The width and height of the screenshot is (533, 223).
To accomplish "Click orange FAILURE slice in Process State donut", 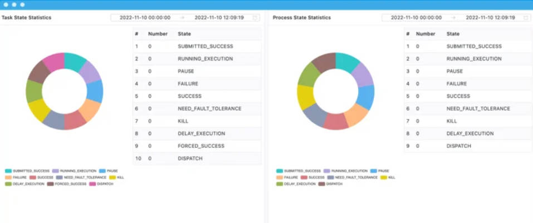I will click(x=356, y=115).
